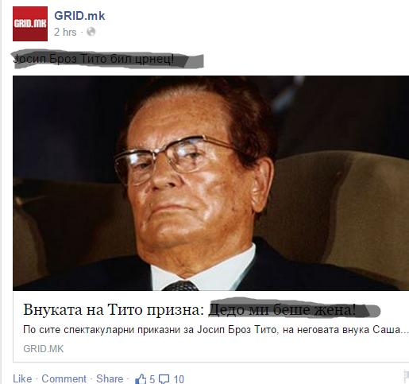Image resolution: width=409 pixels, height=384 pixels.
Task: Click the speech bubble comments icon
Action: coord(164,379)
